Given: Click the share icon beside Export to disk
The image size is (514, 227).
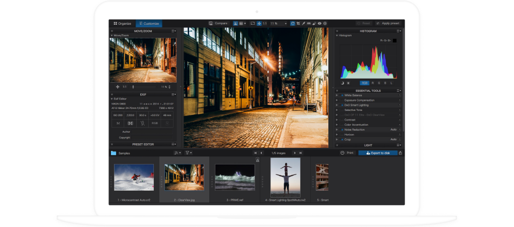Looking at the screenshot, I should tap(401, 153).
